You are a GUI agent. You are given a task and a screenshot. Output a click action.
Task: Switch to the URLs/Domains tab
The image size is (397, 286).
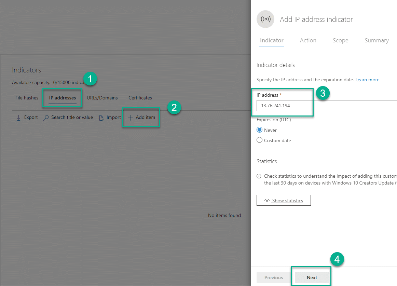[102, 98]
